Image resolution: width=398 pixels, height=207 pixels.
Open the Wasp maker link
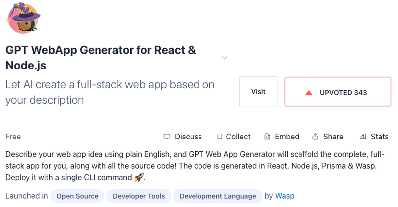click(285, 196)
